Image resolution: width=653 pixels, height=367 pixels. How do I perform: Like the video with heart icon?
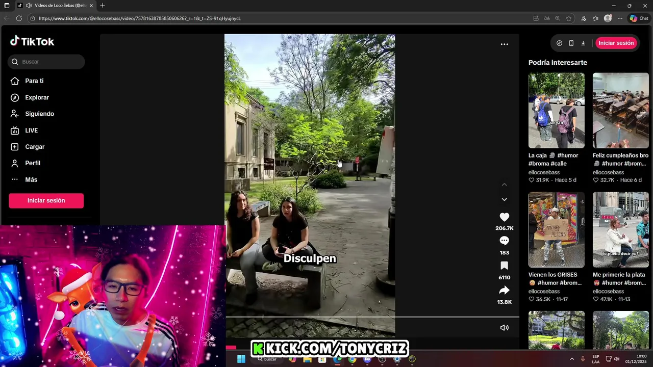coord(504,217)
